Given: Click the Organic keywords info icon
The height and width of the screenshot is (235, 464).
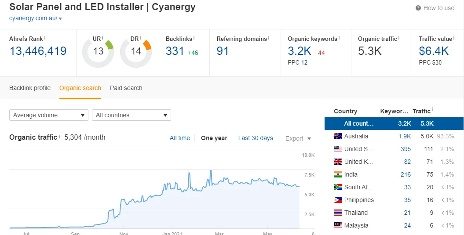Looking at the screenshot, I should [x=339, y=38].
